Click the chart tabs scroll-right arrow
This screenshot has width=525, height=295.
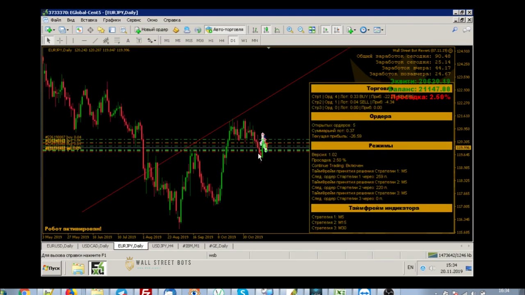click(468, 246)
